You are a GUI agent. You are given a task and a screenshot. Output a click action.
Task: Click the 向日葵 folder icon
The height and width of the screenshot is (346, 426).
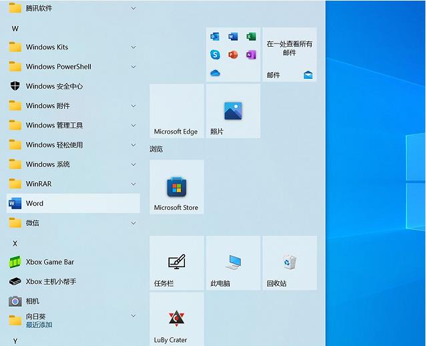(15, 321)
